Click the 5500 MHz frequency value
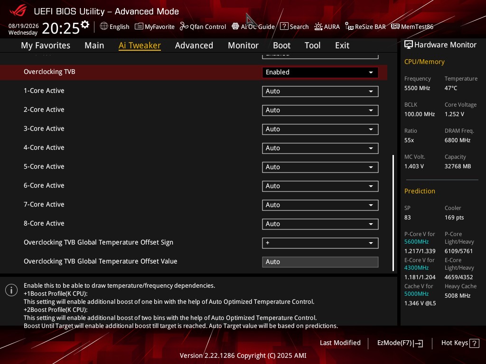Image resolution: width=486 pixels, height=364 pixels. [417, 88]
